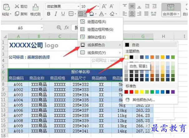Choose Draw Border (绘图边框) menu item

(100, 22)
